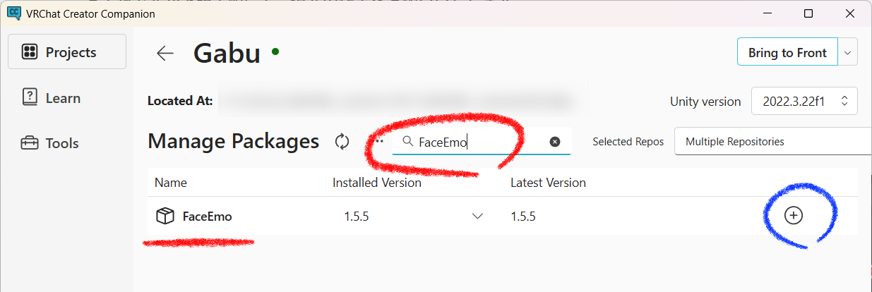Refresh the package list
The height and width of the screenshot is (292, 872).
pos(342,142)
